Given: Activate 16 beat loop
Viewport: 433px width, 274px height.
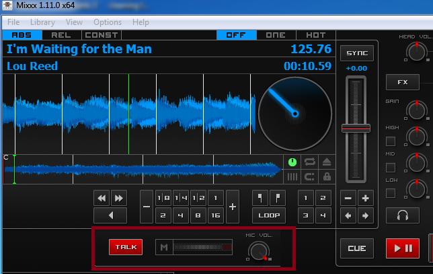Looking at the screenshot, I should point(216,215).
